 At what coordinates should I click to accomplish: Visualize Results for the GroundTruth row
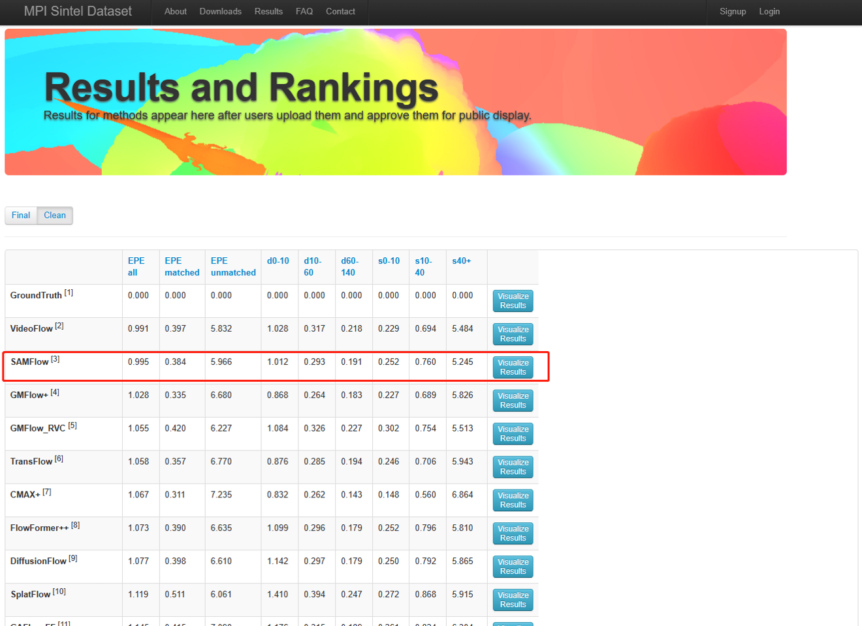click(x=513, y=301)
